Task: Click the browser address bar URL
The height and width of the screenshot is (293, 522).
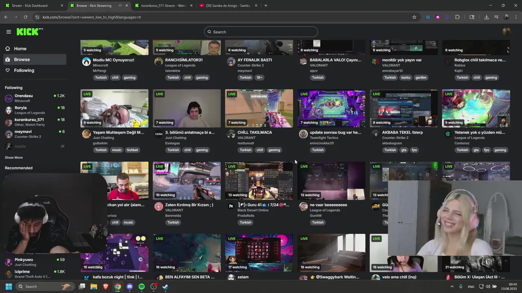Action: click(92, 17)
